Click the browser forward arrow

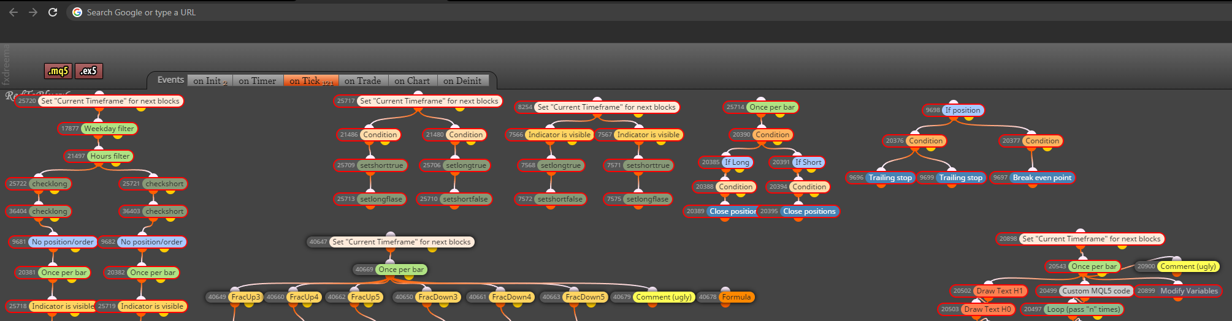click(x=33, y=12)
